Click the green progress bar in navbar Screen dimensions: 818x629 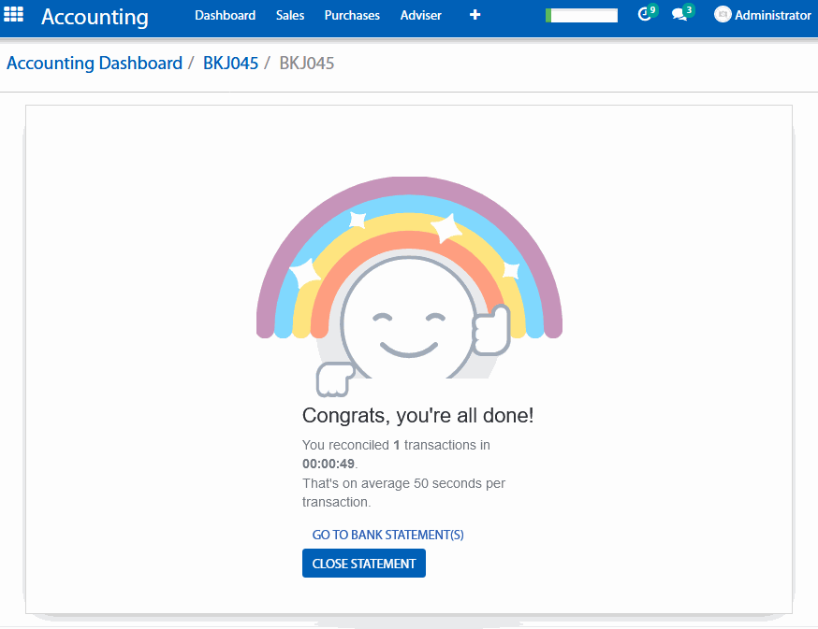[581, 16]
